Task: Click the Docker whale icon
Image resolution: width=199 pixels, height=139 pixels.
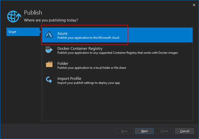Action: pyautogui.click(x=49, y=50)
